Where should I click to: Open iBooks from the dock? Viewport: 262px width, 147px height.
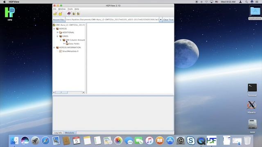(160, 140)
